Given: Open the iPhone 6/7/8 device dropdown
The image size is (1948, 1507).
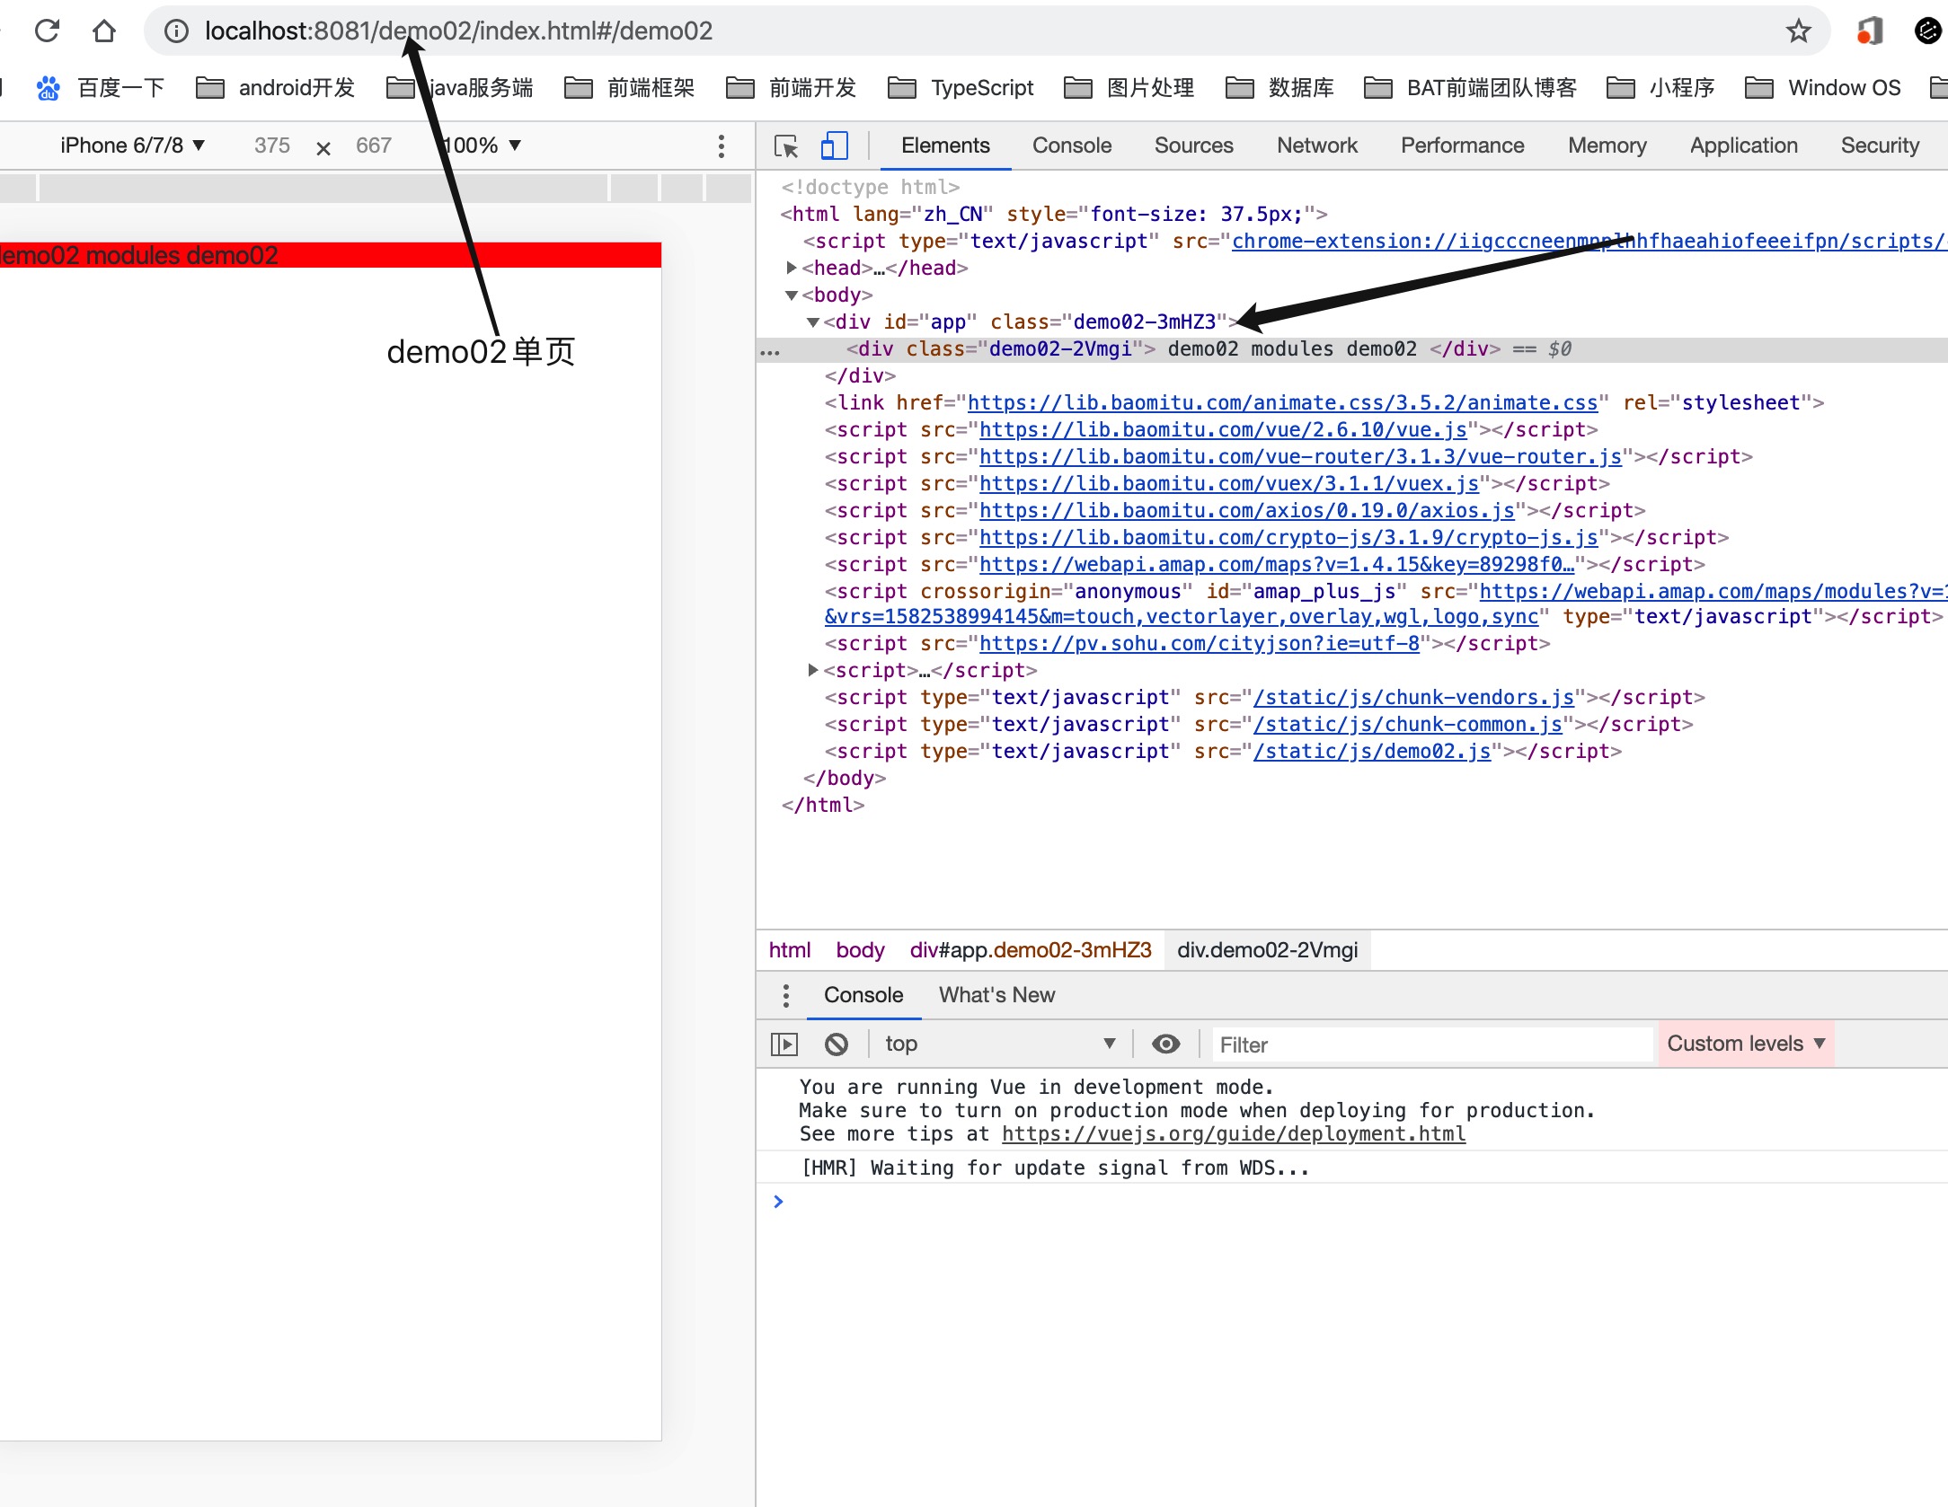Looking at the screenshot, I should click(133, 145).
